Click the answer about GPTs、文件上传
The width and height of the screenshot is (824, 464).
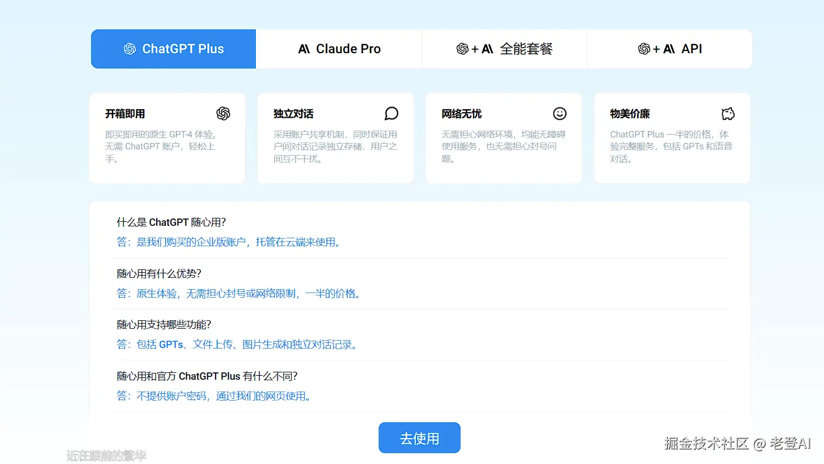[238, 345]
